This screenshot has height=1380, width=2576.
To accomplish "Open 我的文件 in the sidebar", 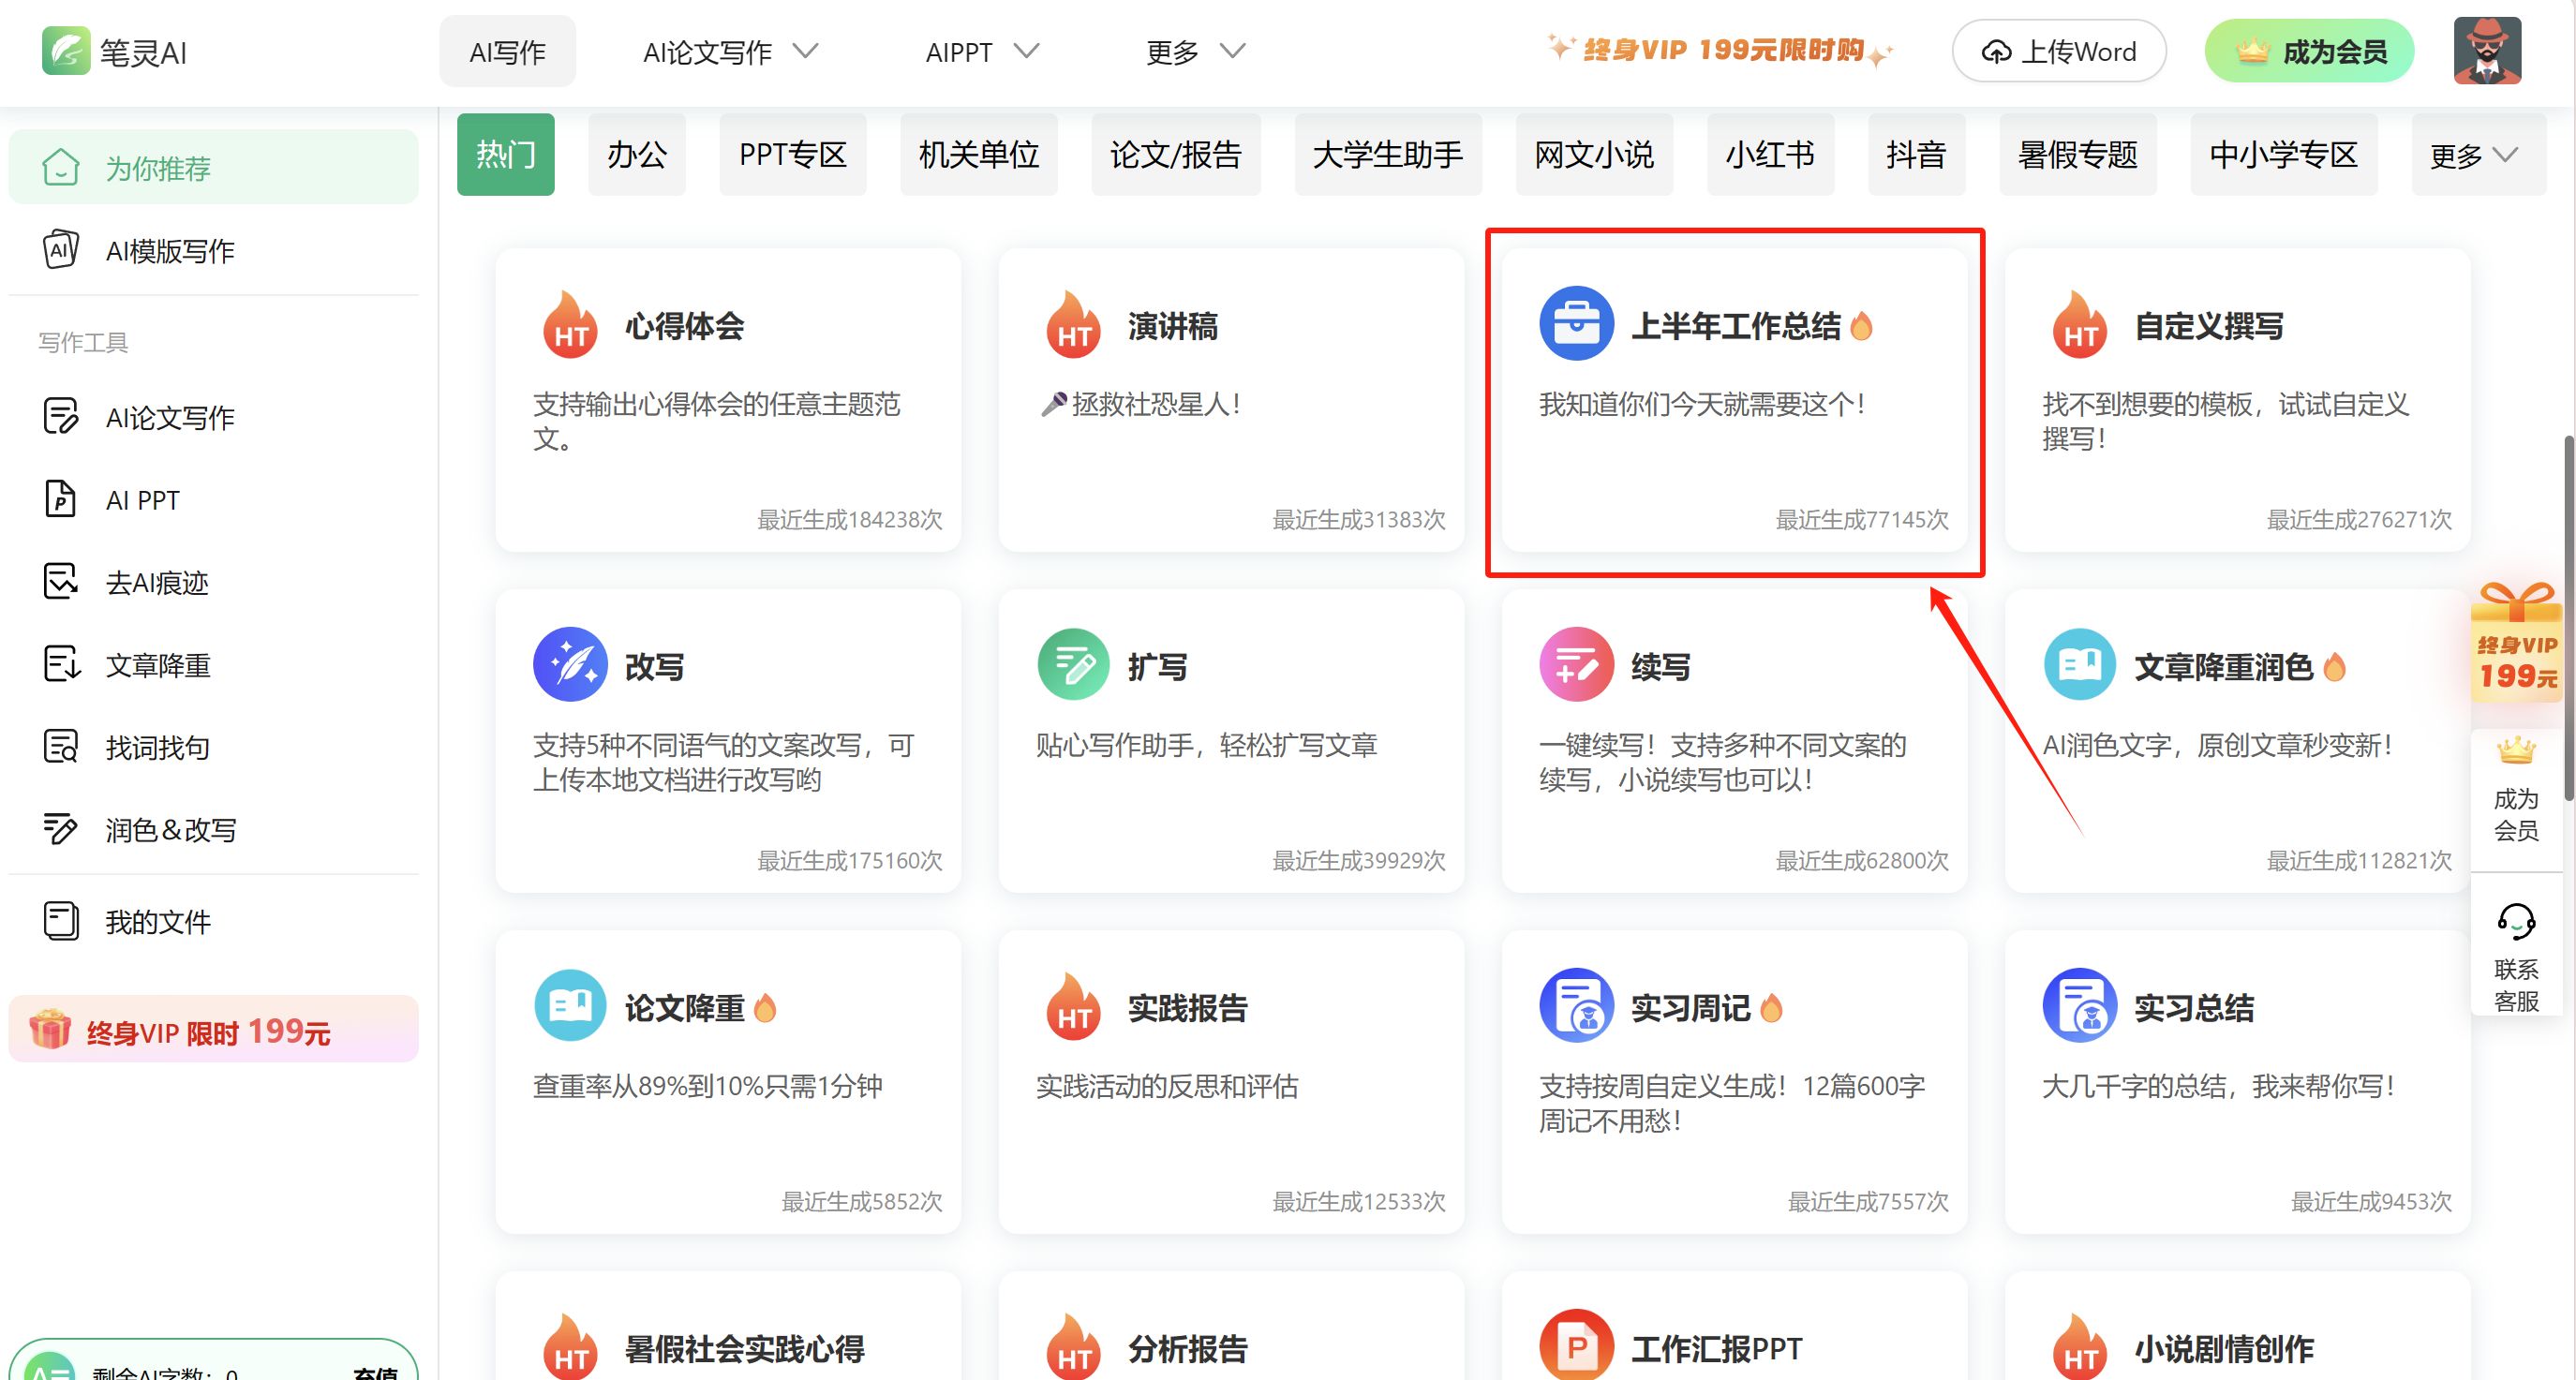I will pos(214,921).
